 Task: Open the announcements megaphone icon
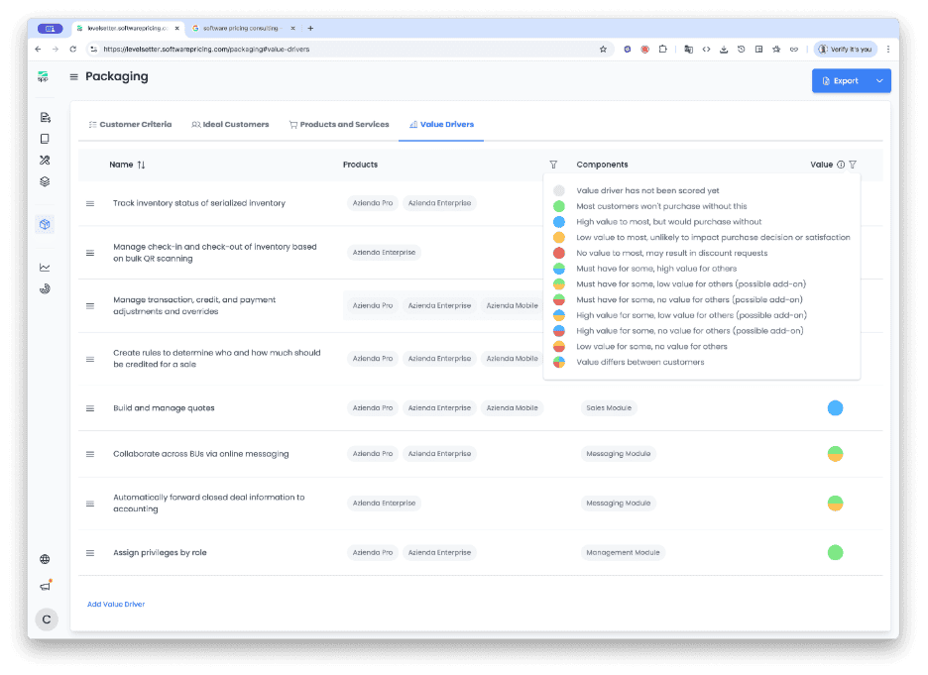[46, 586]
